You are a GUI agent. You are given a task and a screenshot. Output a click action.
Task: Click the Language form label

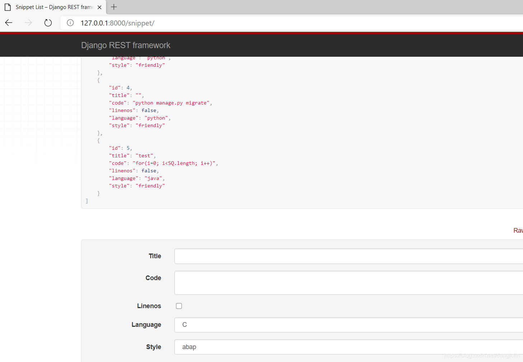pos(146,325)
